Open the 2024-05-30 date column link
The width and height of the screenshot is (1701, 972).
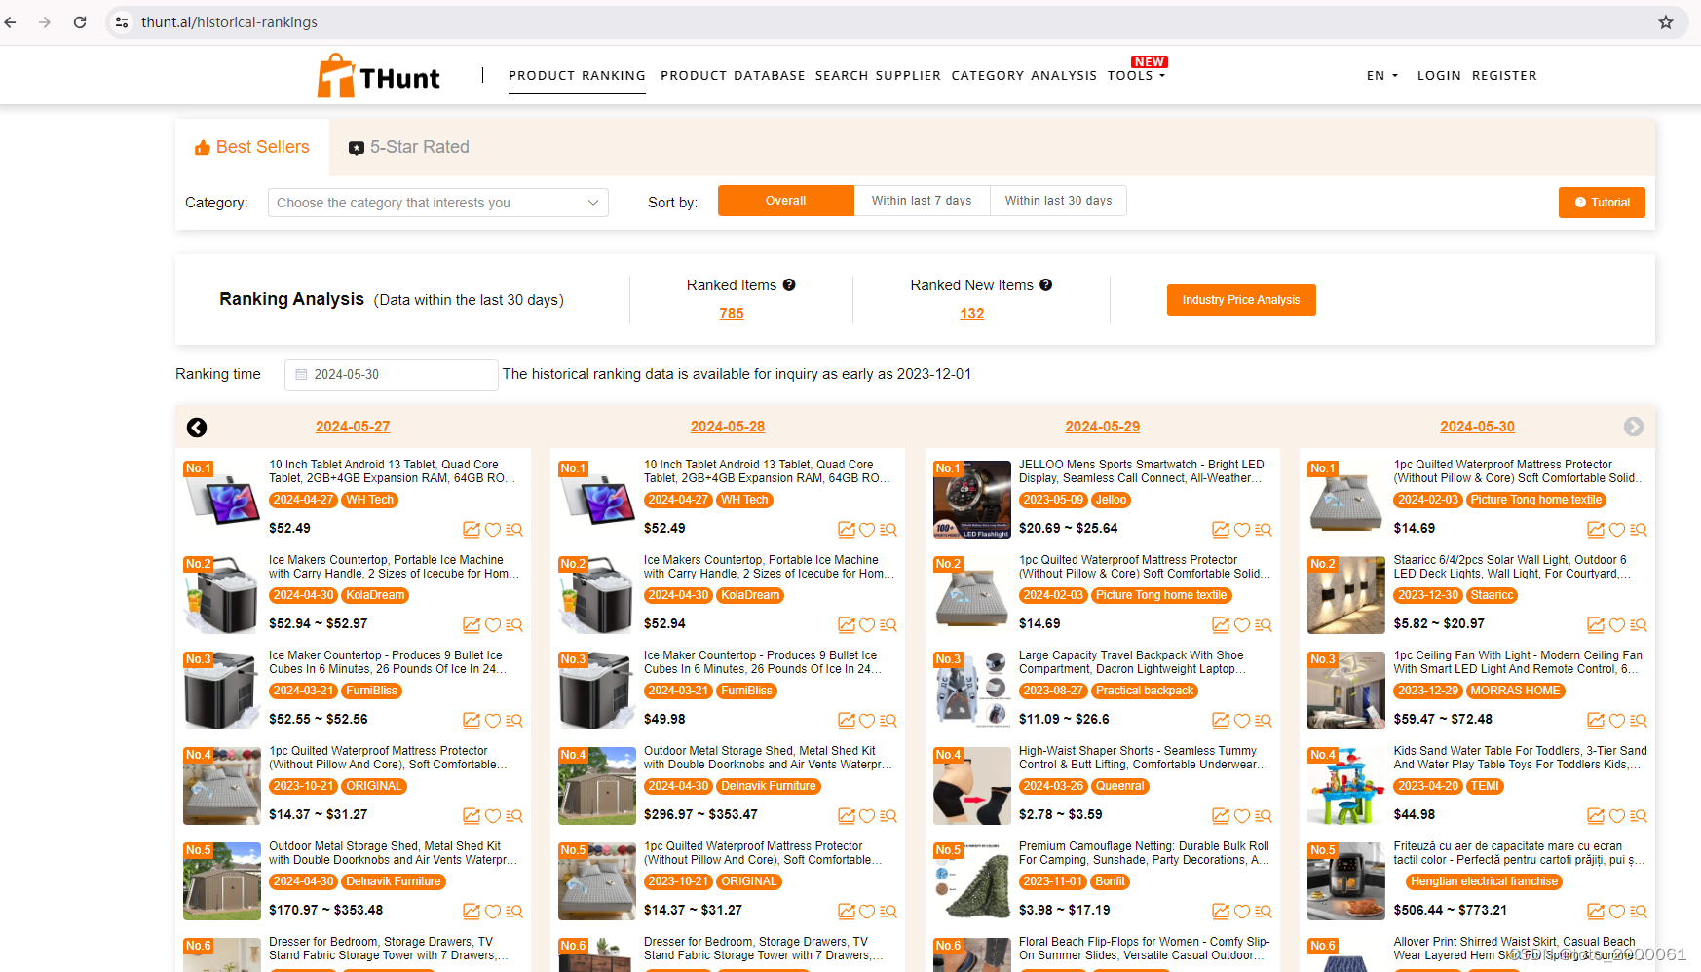pos(1477,427)
